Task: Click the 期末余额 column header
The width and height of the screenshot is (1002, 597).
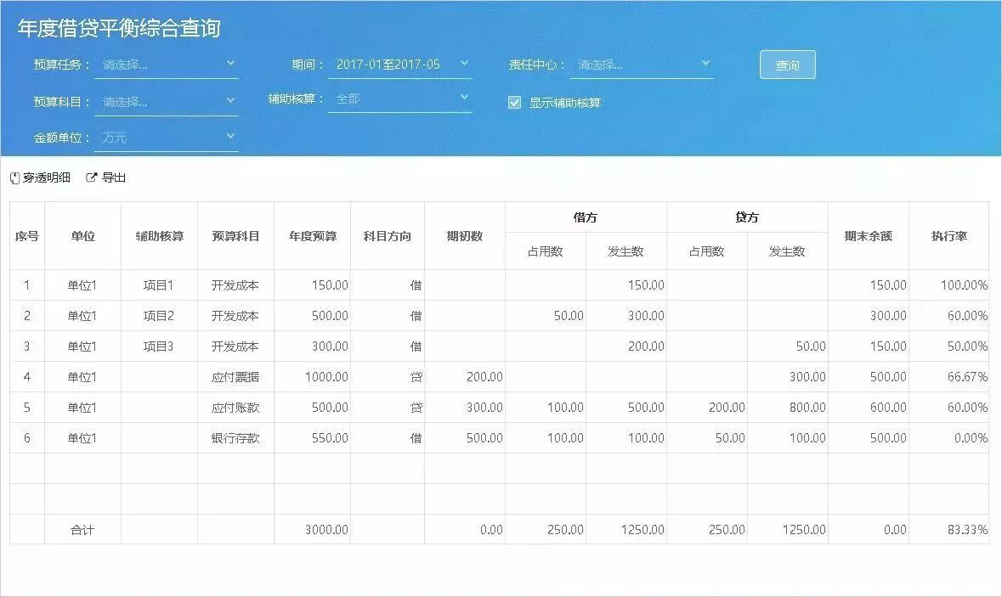Action: pos(868,236)
